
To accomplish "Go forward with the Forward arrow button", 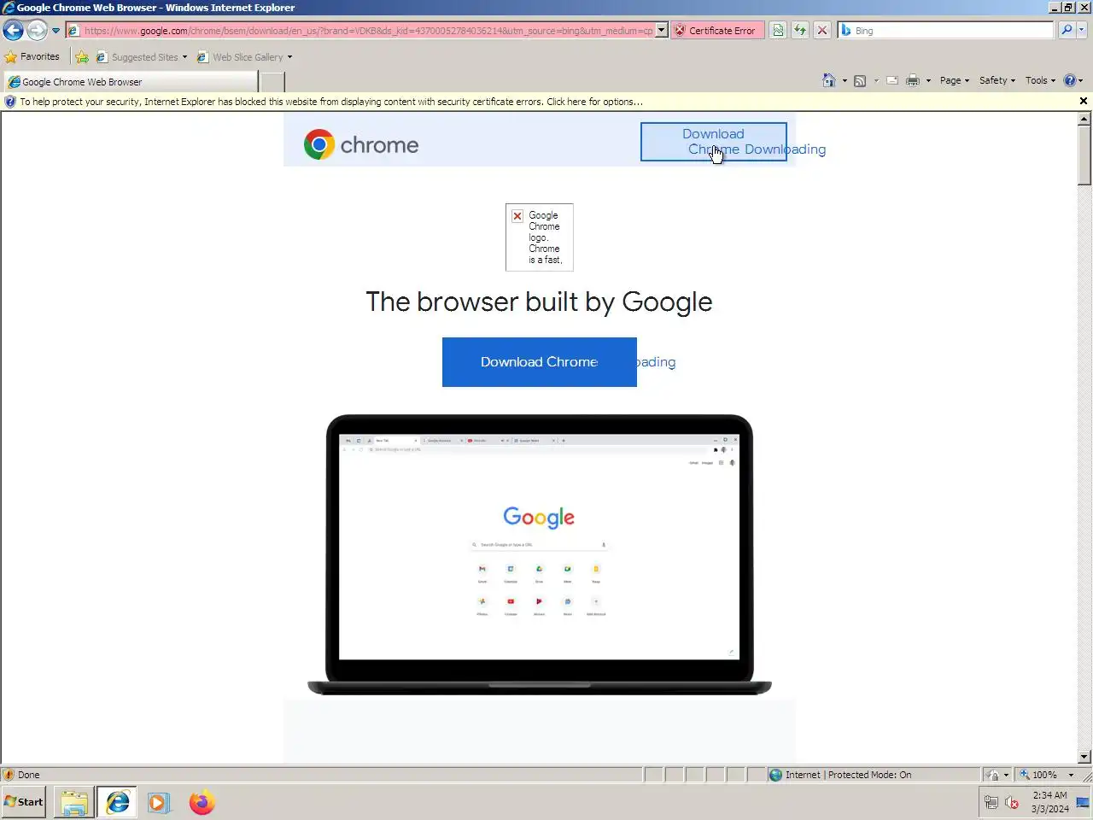I will [x=37, y=31].
